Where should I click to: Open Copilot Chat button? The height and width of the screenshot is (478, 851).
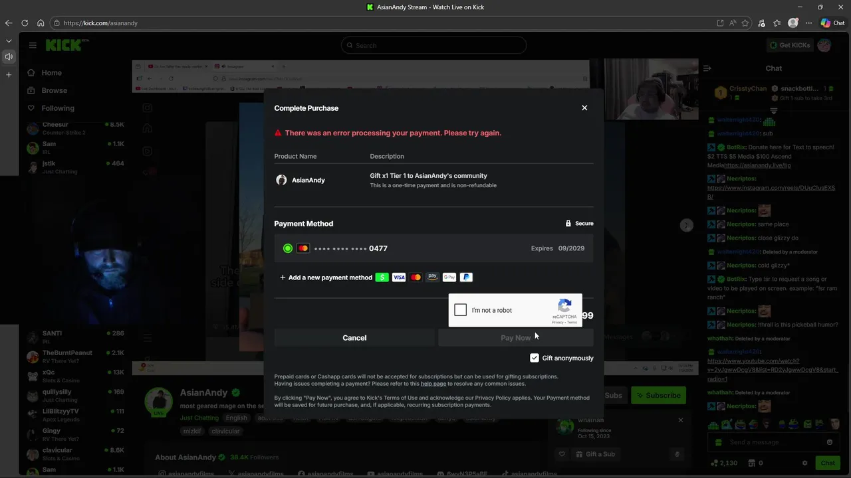click(x=833, y=23)
